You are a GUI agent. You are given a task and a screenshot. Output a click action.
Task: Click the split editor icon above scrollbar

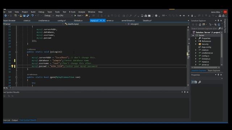click(188, 27)
